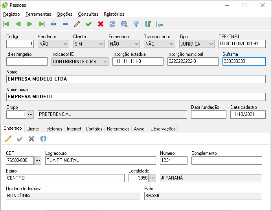Click the funnel filter icon
Screen dimensions: 272x211
pyautogui.click(x=136, y=24)
